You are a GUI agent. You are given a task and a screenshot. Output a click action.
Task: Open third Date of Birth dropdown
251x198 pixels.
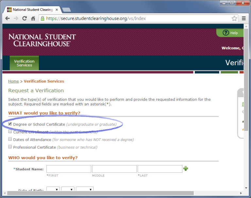pyautogui.click(x=85, y=189)
